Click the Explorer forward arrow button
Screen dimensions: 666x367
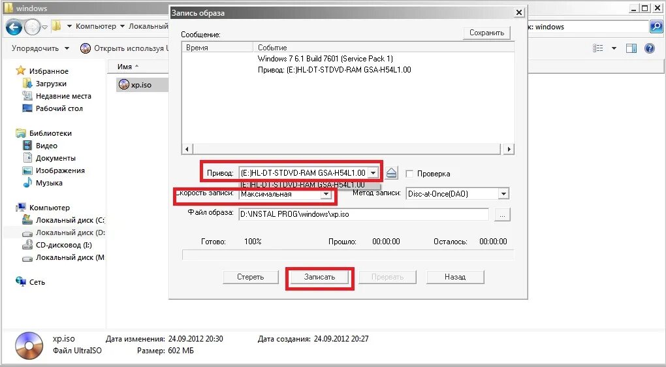tap(32, 27)
